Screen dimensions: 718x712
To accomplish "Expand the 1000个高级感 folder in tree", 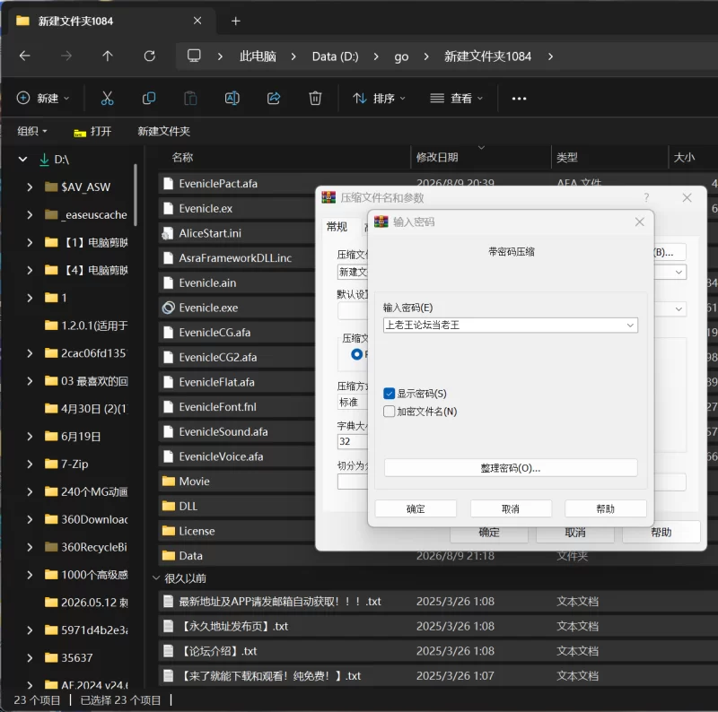I will point(30,575).
